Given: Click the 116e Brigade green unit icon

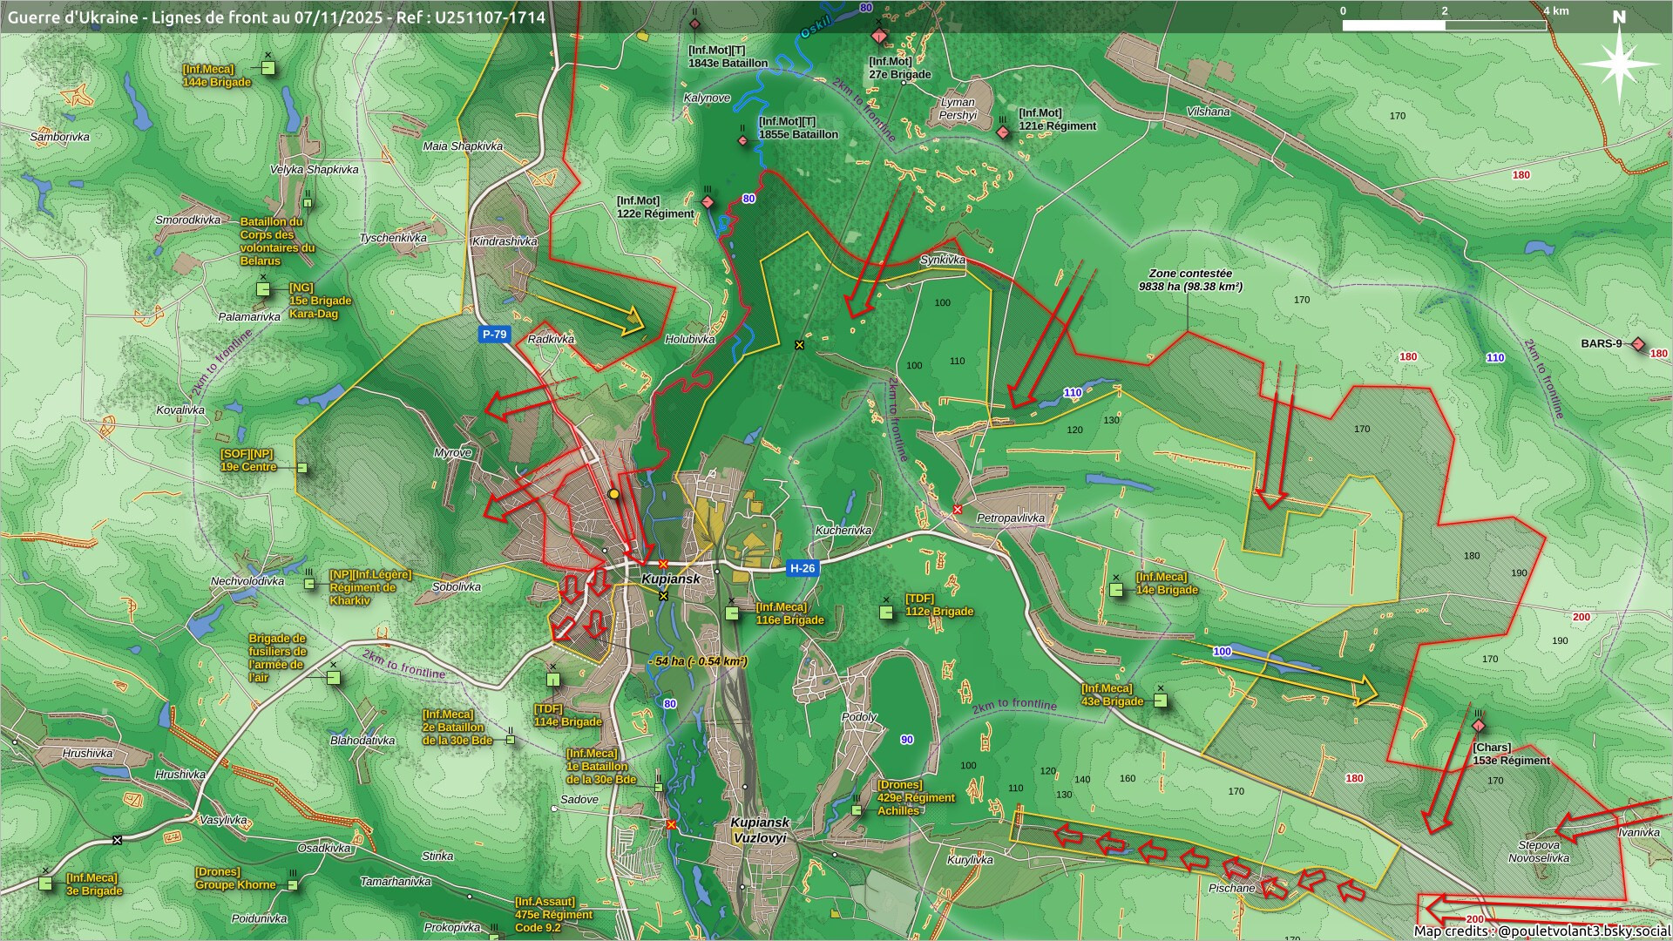Looking at the screenshot, I should click(x=732, y=613).
